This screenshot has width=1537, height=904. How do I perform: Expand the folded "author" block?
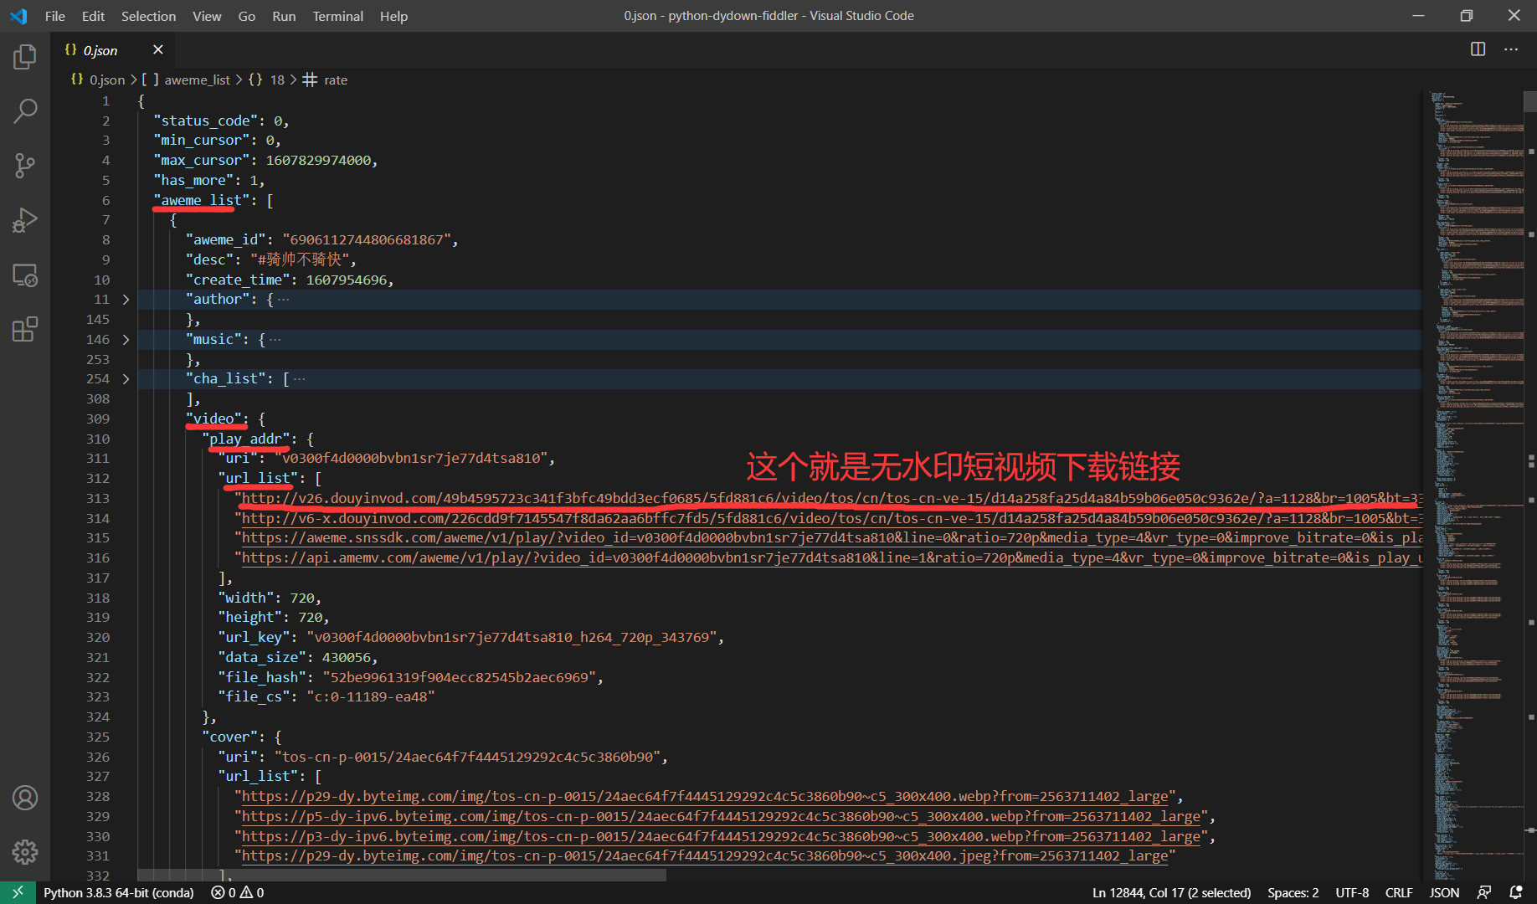point(126,300)
